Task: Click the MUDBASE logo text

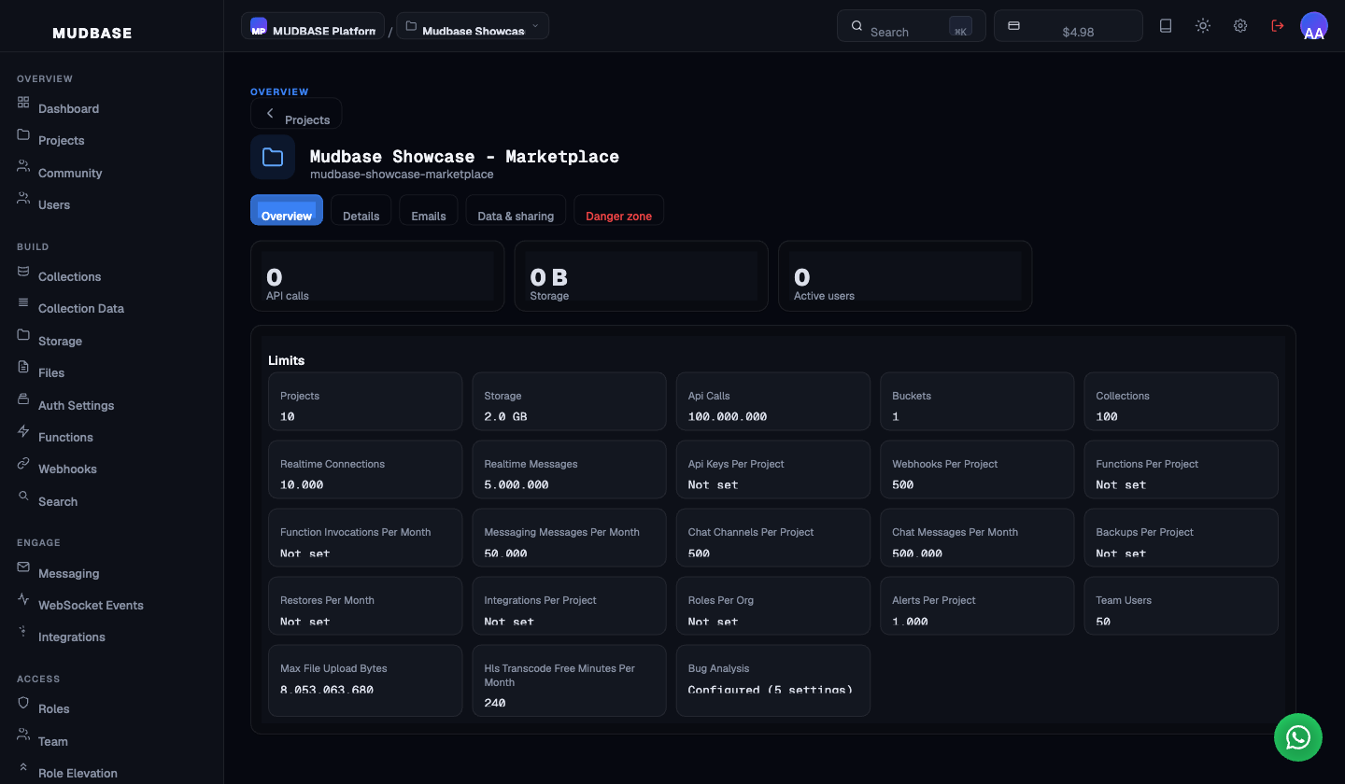Action: [x=92, y=33]
